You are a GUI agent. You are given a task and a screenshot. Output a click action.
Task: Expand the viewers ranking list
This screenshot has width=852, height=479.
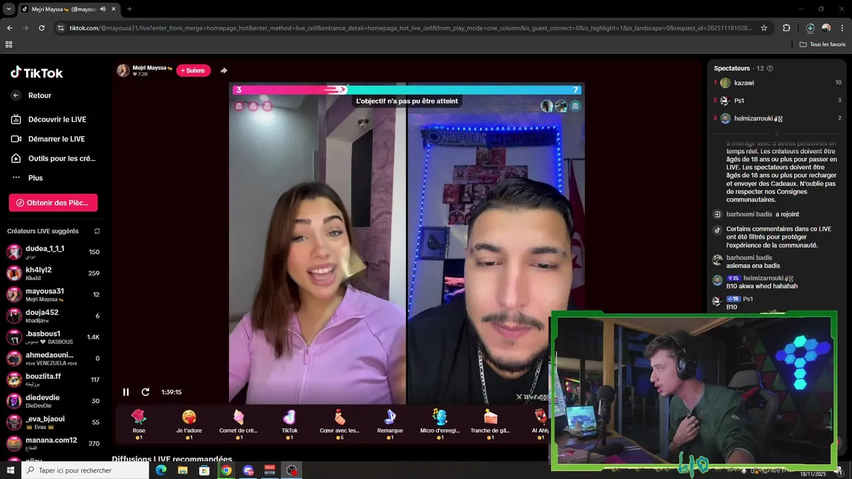(776, 134)
